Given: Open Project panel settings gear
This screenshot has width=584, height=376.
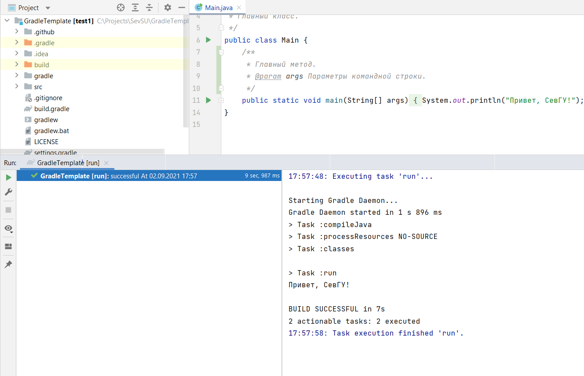Looking at the screenshot, I should [x=167, y=7].
